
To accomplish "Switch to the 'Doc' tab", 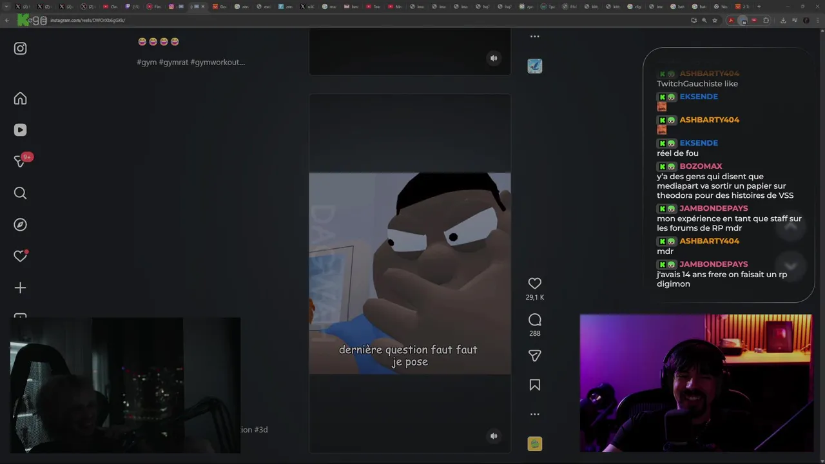I will point(220,6).
